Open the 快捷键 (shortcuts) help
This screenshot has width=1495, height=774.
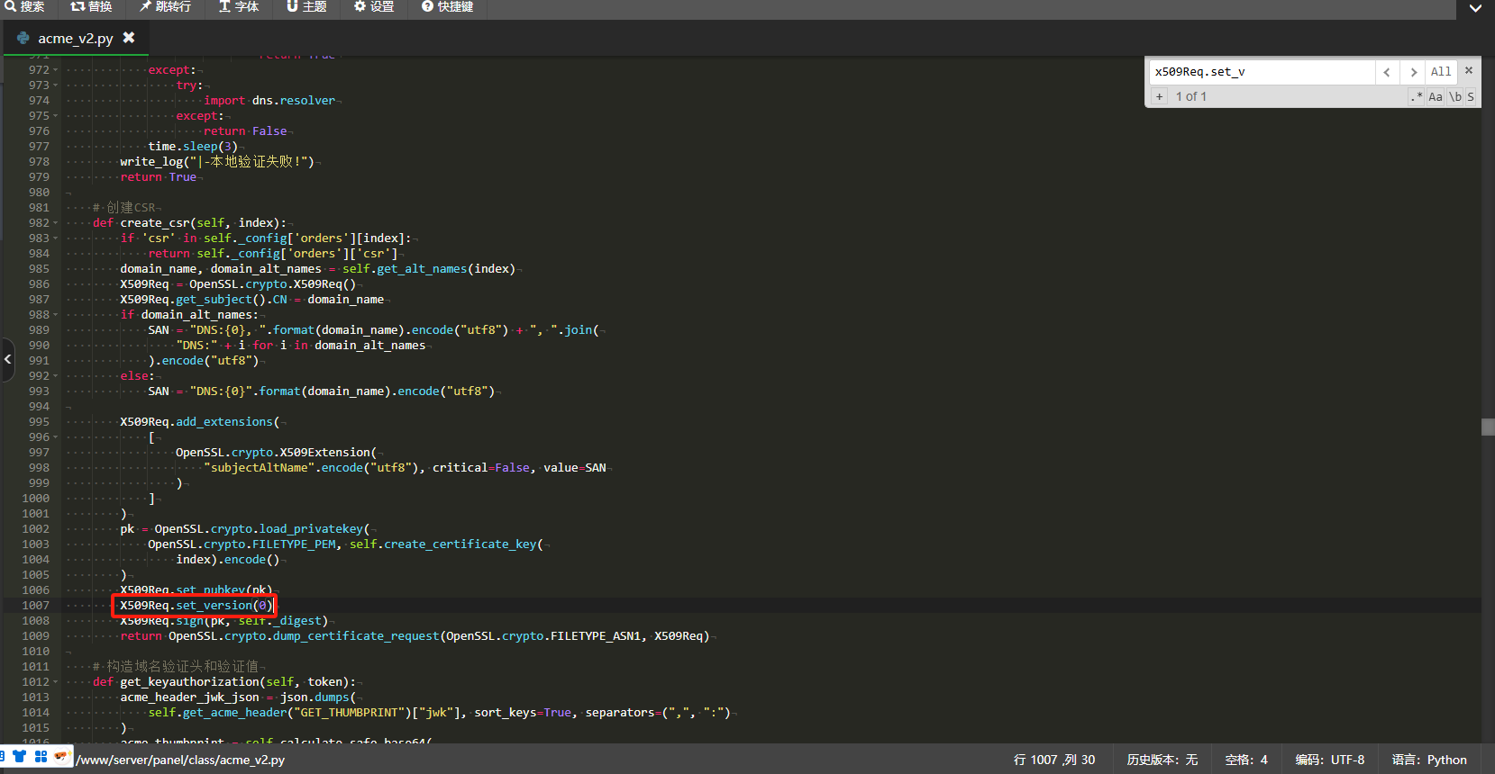coord(447,6)
